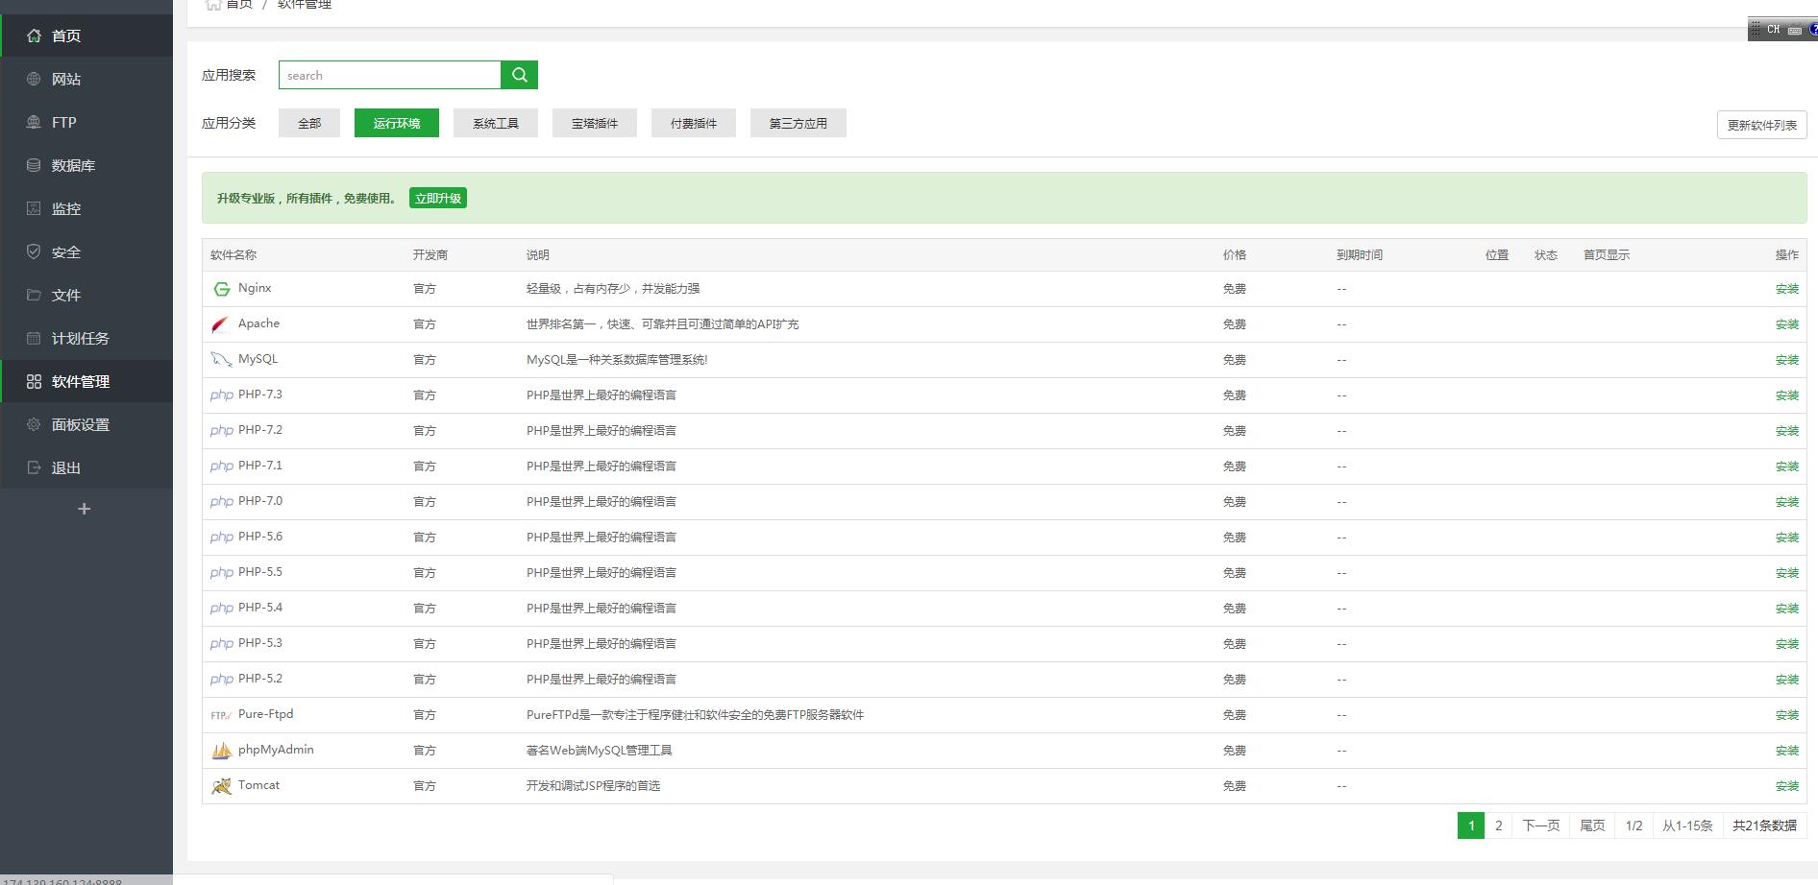Open the 面板设置 sidebar menu item
Image resolution: width=1818 pixels, height=885 pixels.
pos(86,424)
